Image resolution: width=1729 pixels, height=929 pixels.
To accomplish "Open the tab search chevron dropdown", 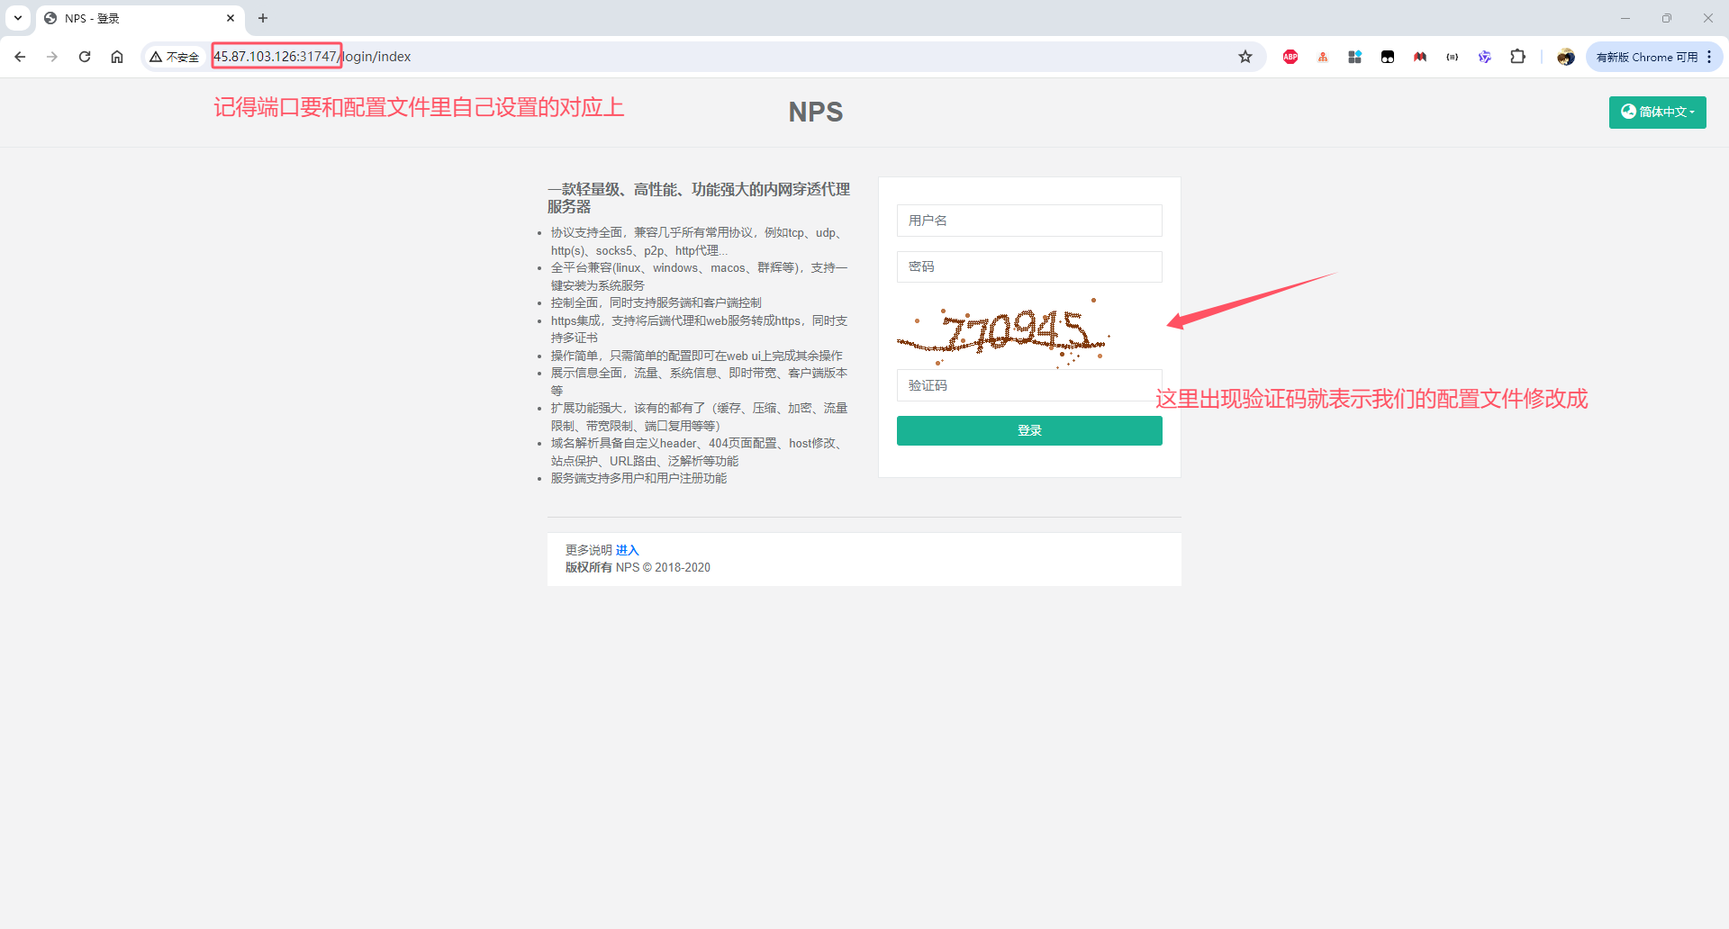I will tap(18, 18).
